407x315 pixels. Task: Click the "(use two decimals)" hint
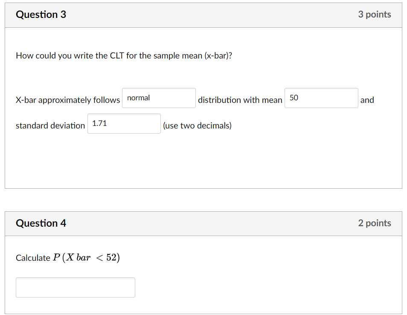(x=197, y=126)
